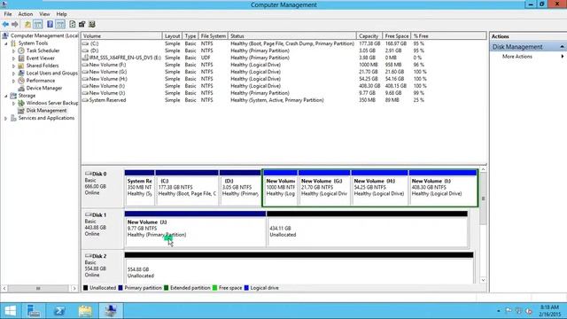Click the Back arrow in the toolbar
Viewport: 567px width, 319px height.
coord(5,24)
